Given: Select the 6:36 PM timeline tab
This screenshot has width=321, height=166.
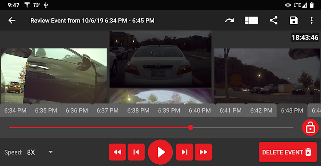Looking at the screenshot, I should (77, 111).
